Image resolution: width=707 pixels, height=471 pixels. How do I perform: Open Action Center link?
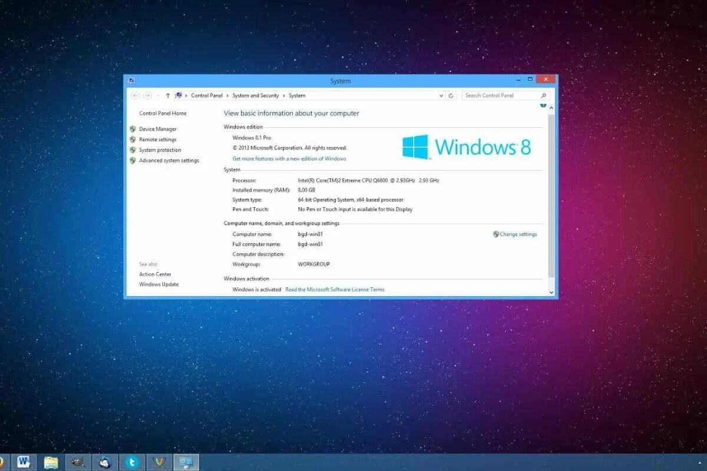point(156,274)
